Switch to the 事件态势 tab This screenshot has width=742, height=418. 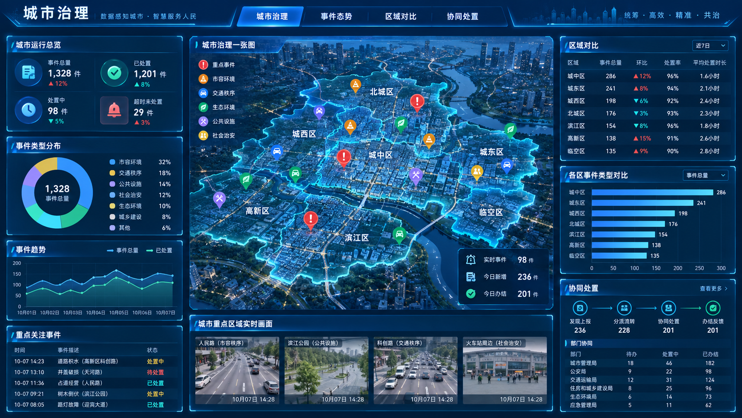[x=336, y=16]
